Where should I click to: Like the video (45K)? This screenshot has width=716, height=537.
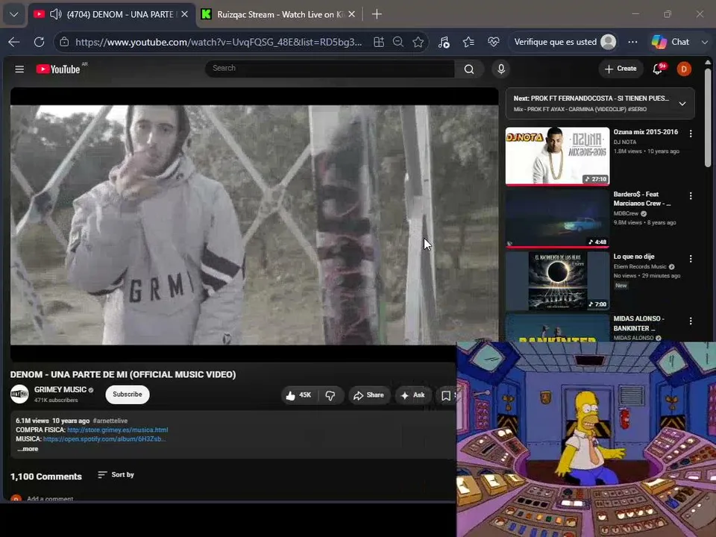pyautogui.click(x=300, y=395)
